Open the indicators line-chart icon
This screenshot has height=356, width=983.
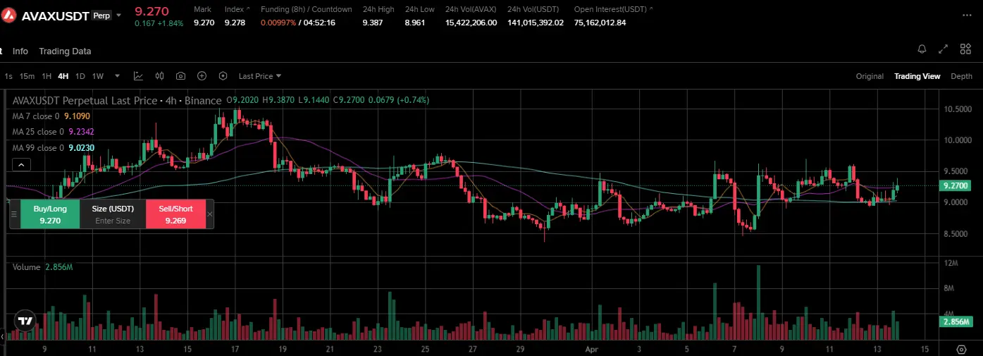138,76
